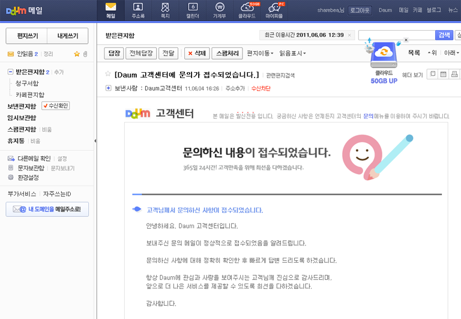This screenshot has width=461, height=319.
Task: Click the 내게쓰기 button
Action: pyautogui.click(x=68, y=36)
